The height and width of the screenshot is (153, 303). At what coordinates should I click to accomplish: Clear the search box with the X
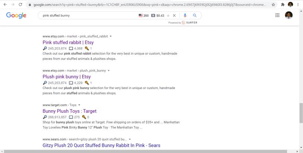174,16
